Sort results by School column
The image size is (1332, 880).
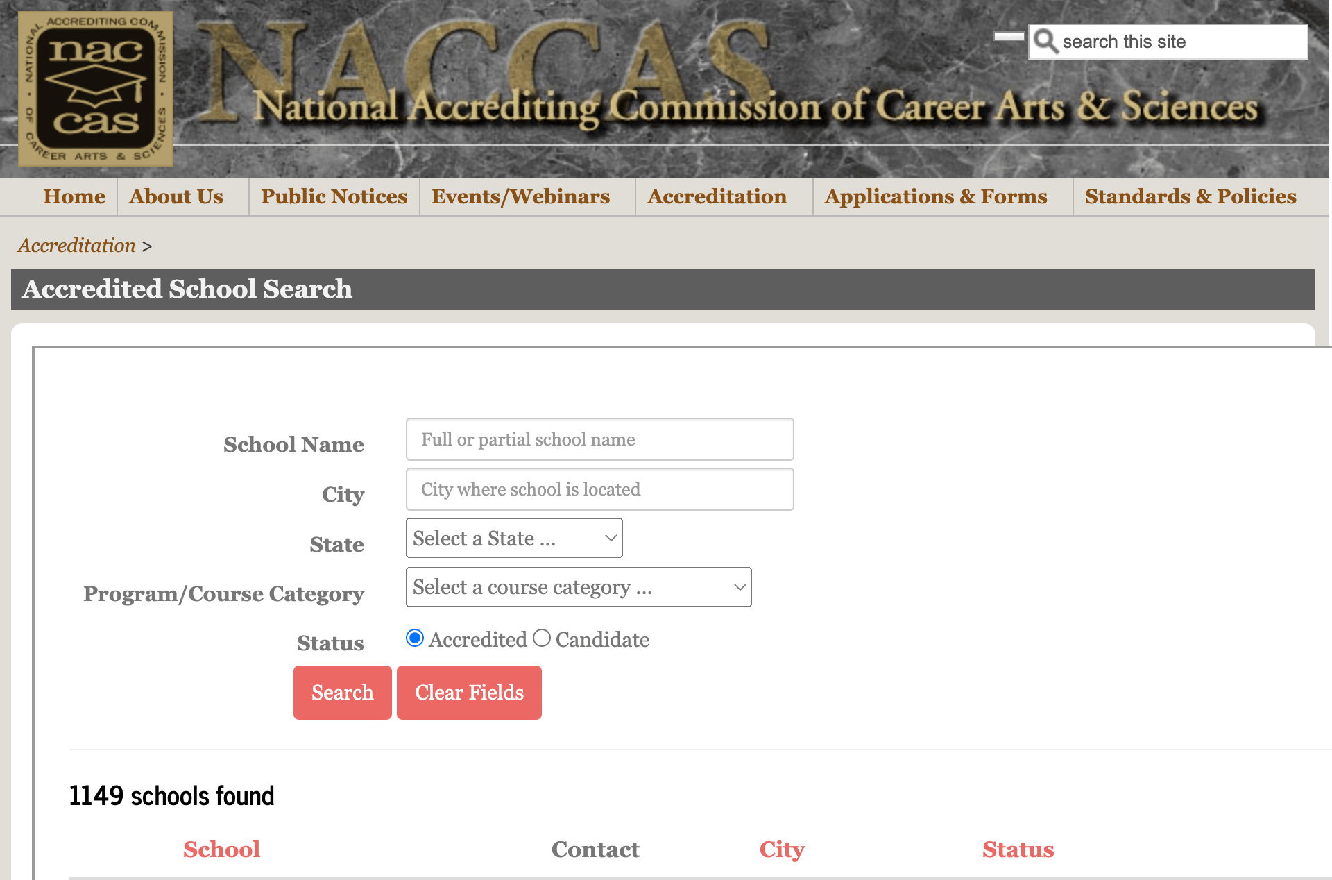(x=221, y=849)
